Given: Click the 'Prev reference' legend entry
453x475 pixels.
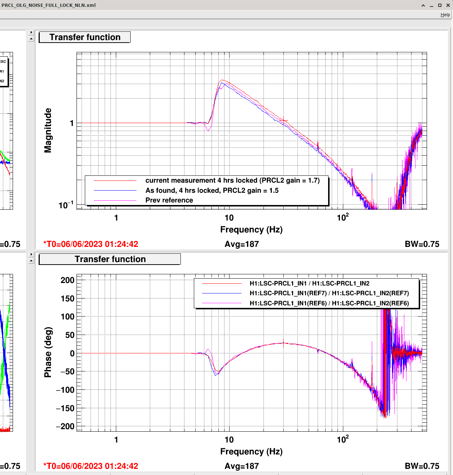Looking at the screenshot, I should coord(169,200).
